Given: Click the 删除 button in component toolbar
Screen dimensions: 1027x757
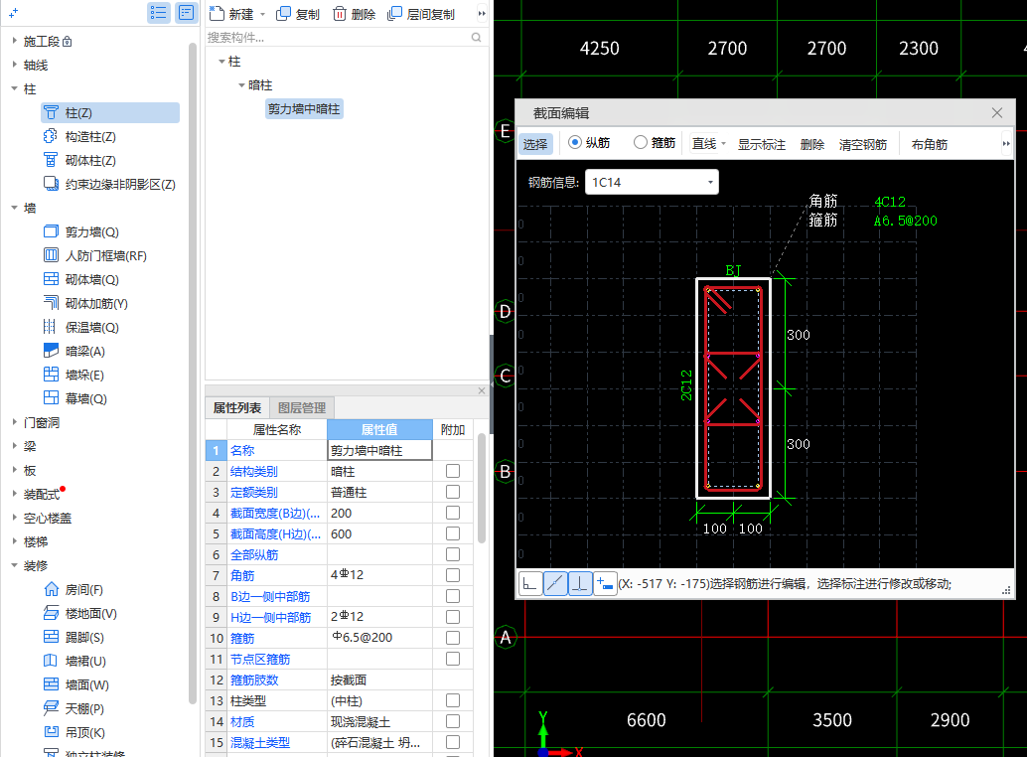Looking at the screenshot, I should (354, 14).
